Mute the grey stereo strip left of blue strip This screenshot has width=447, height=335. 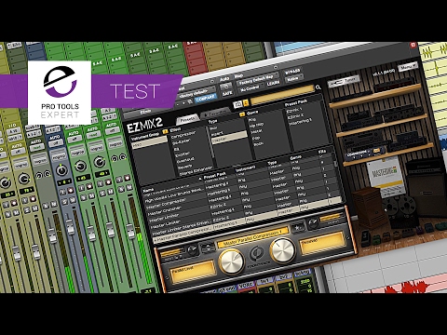[x=53, y=204]
